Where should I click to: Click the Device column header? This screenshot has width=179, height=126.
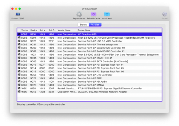[x=34, y=30]
